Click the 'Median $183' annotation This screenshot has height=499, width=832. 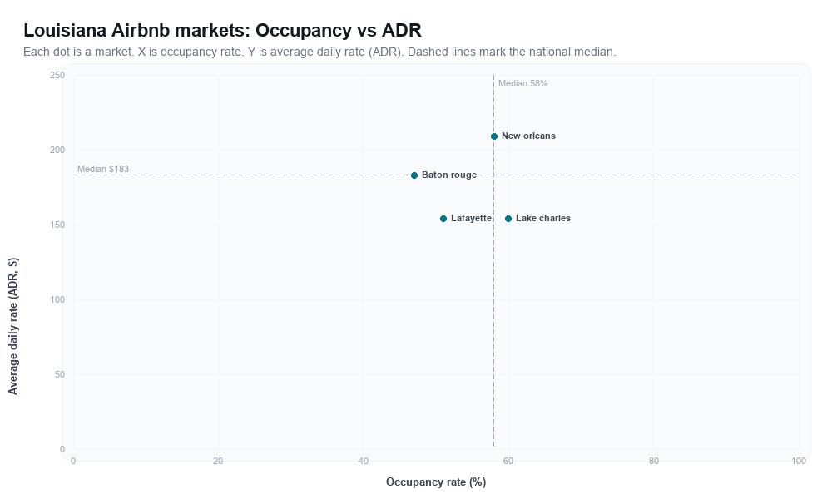click(x=103, y=169)
